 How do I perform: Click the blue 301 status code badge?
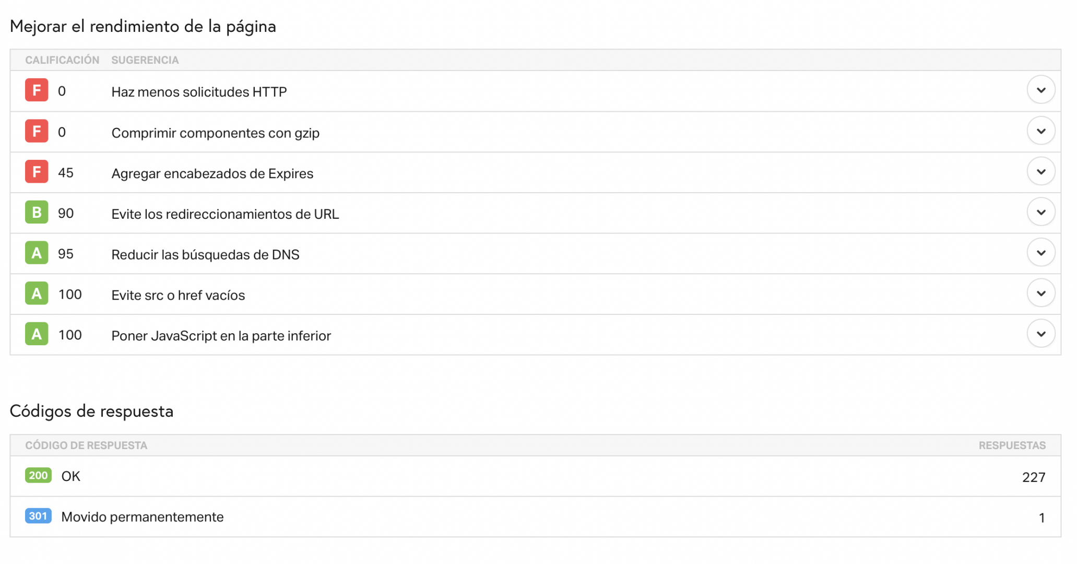[x=38, y=516]
